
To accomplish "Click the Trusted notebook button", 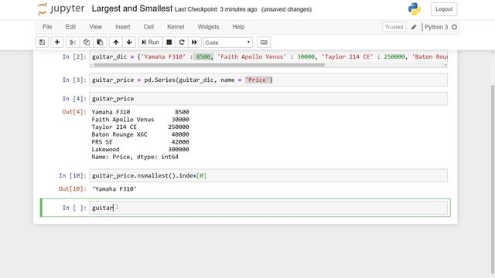I will click(394, 27).
